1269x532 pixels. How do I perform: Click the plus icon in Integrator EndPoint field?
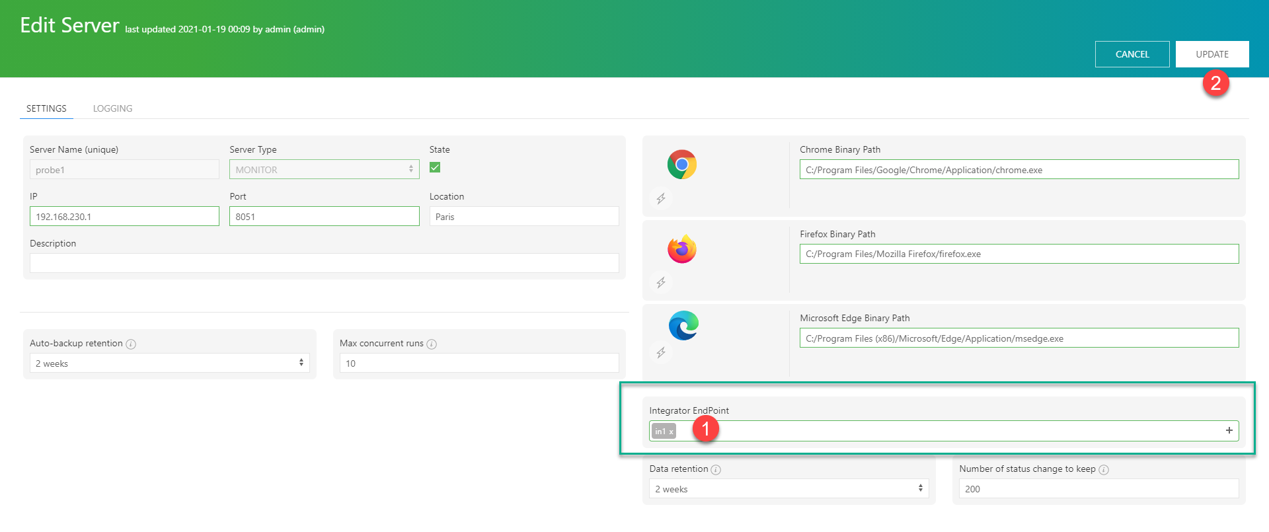tap(1229, 430)
